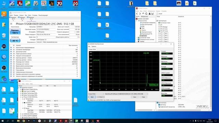Expand Сервер node in AIDA64 tree
The image size is (219, 123).
coord(137,41)
